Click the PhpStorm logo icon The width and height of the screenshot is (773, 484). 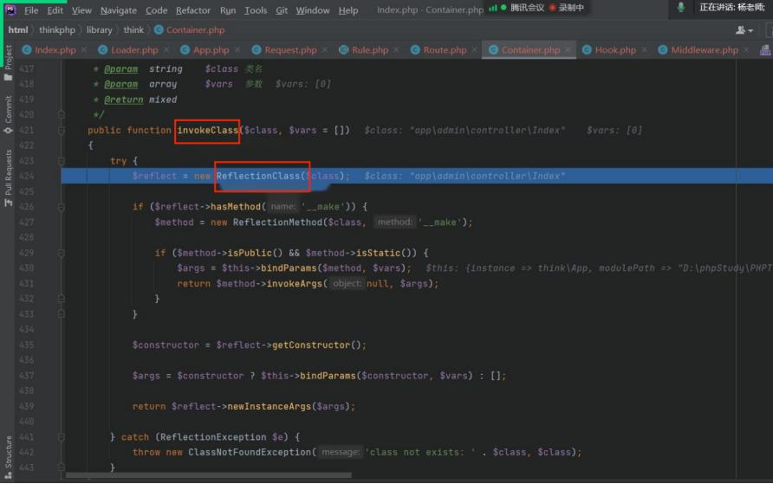pyautogui.click(x=10, y=10)
